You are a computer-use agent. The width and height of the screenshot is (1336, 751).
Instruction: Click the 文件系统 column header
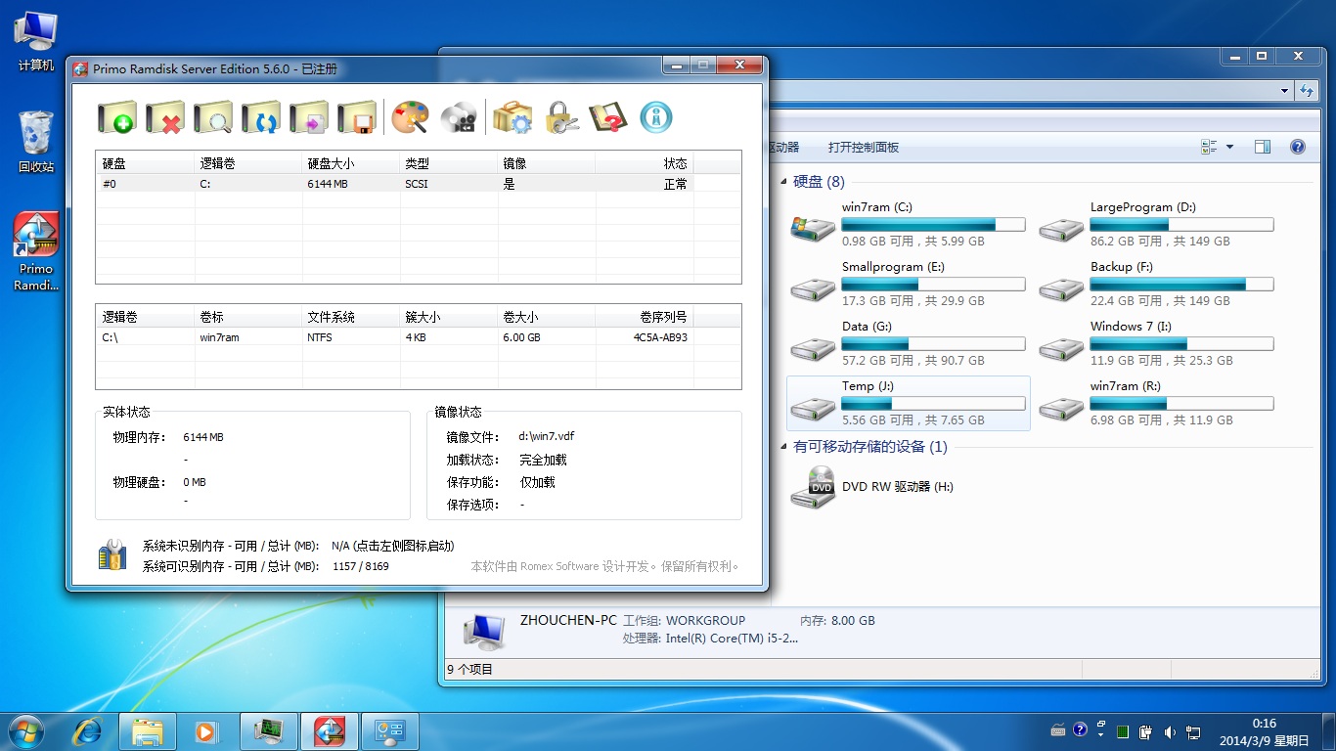350,317
